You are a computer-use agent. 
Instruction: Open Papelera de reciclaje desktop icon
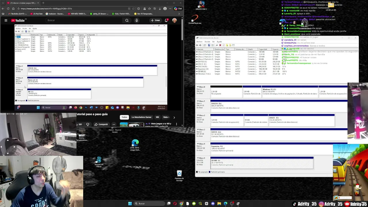(179, 176)
